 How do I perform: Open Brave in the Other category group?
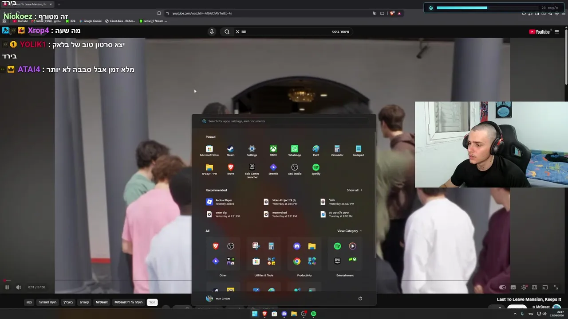pyautogui.click(x=216, y=246)
